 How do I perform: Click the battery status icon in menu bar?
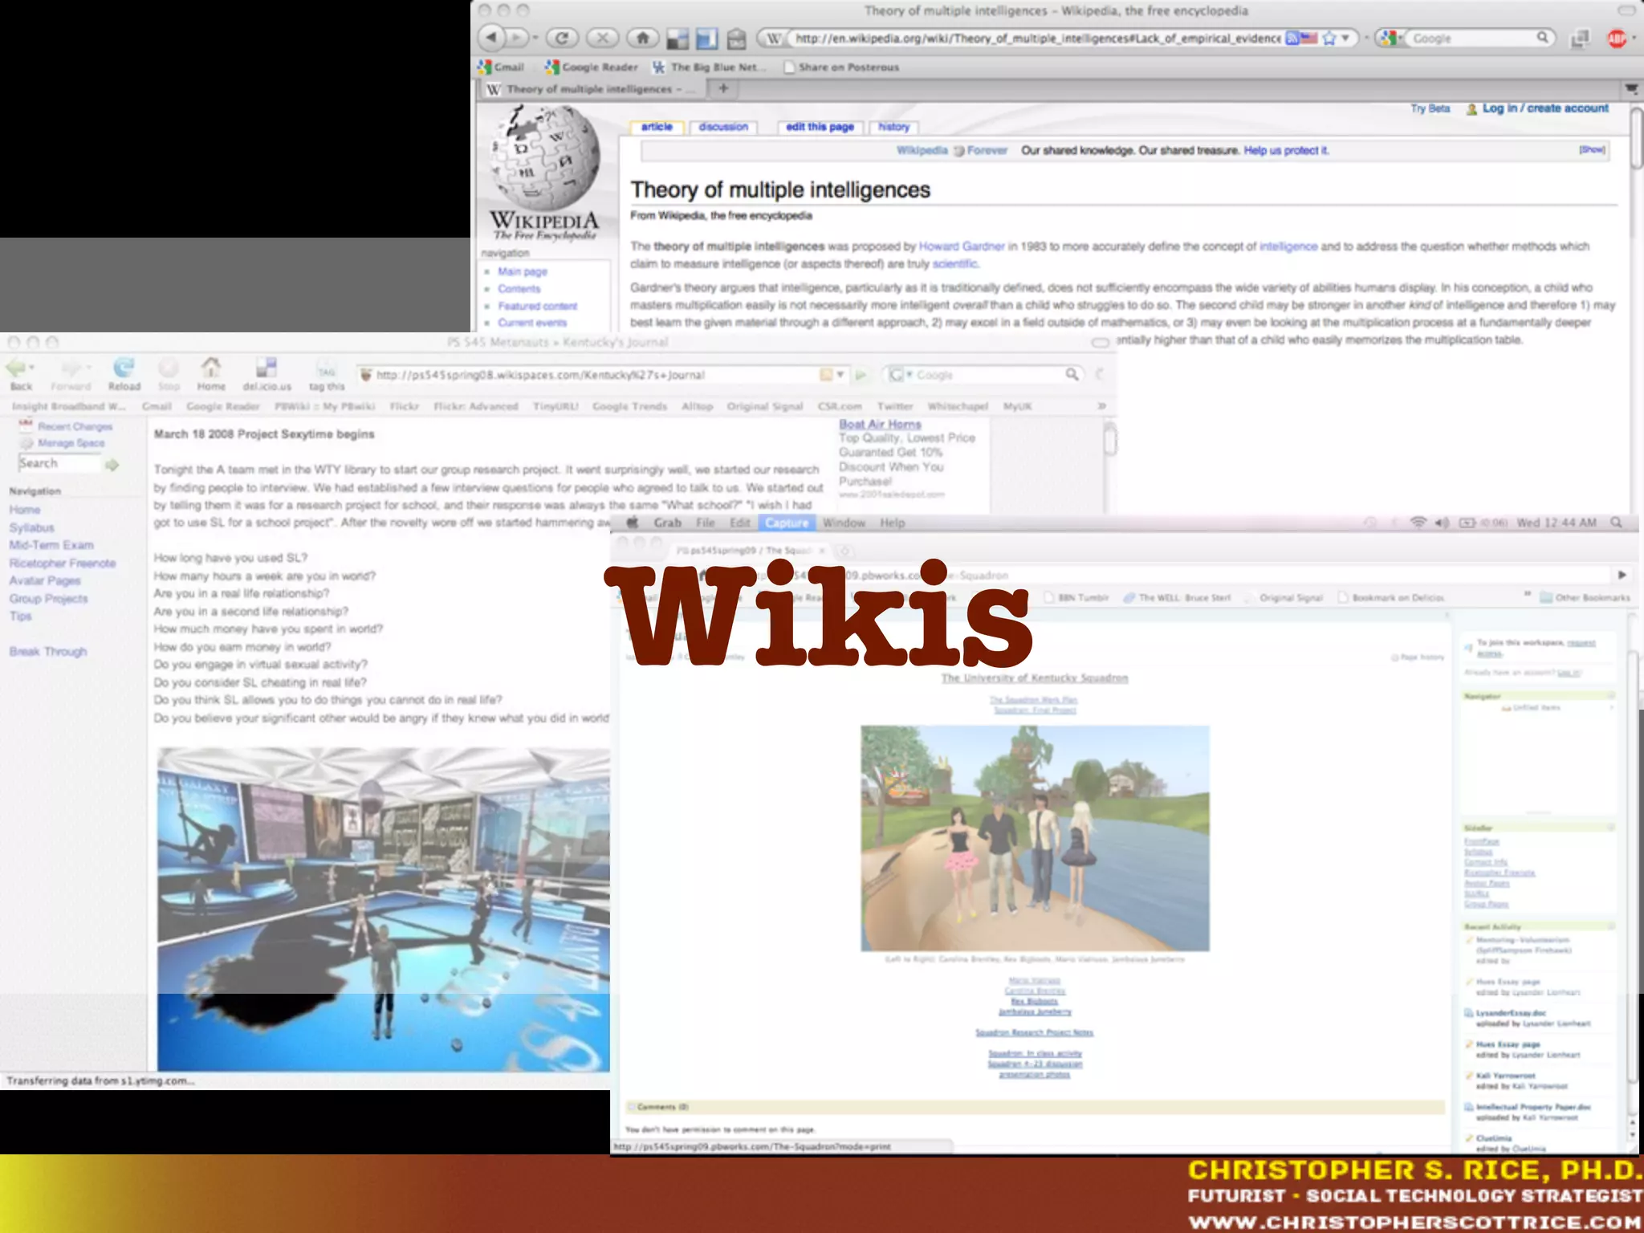click(1467, 523)
